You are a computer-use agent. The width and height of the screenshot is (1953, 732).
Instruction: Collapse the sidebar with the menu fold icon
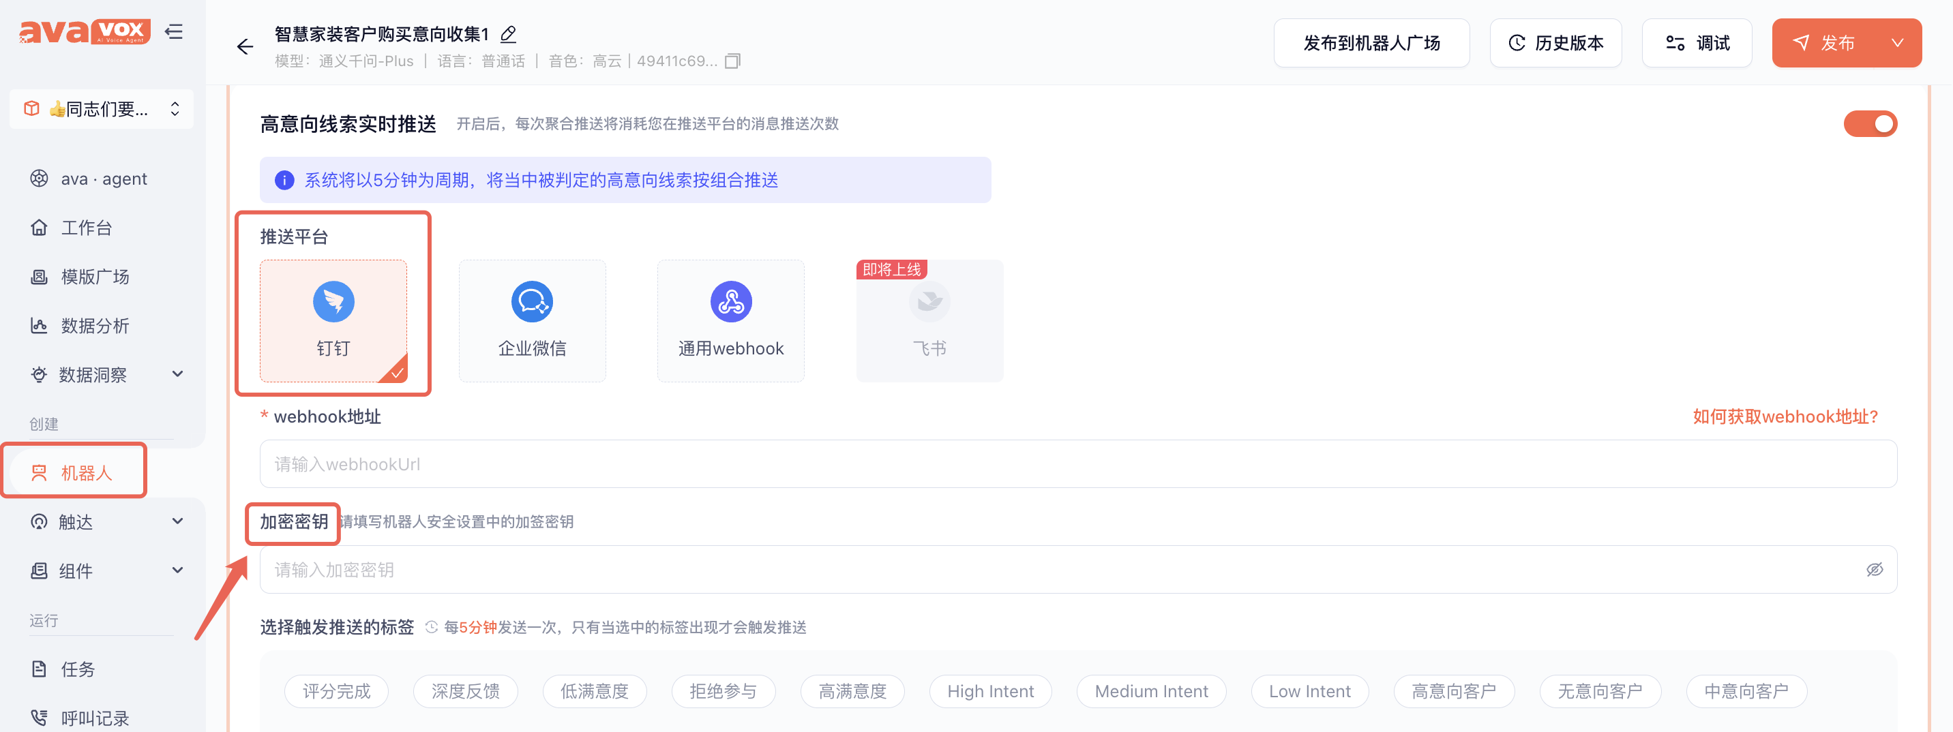[175, 32]
